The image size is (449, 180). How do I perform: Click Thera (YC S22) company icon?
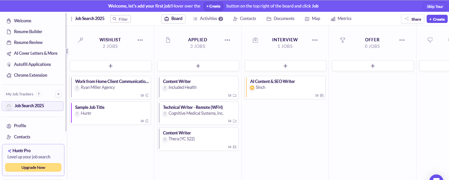tap(165, 139)
